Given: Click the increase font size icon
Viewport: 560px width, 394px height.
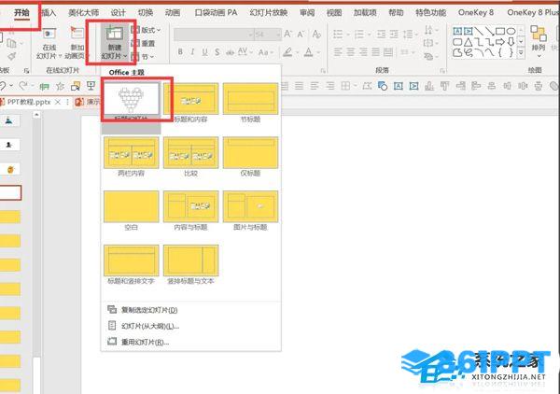Looking at the screenshot, I should point(287,35).
